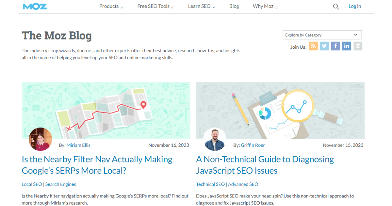View author Miriam Ellis's profile link
Viewport: 392px width, 206px height.
78,145
